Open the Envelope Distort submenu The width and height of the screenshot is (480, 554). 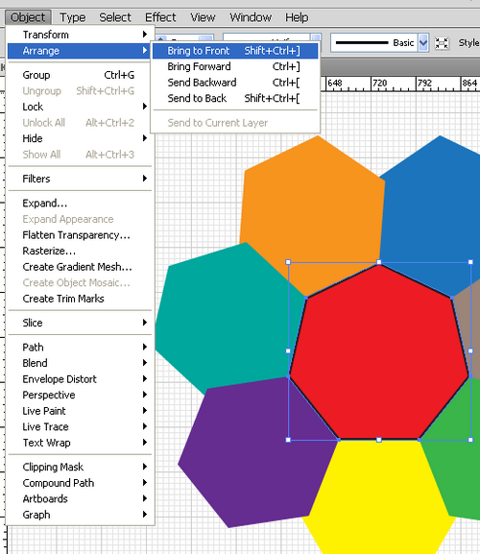80,379
